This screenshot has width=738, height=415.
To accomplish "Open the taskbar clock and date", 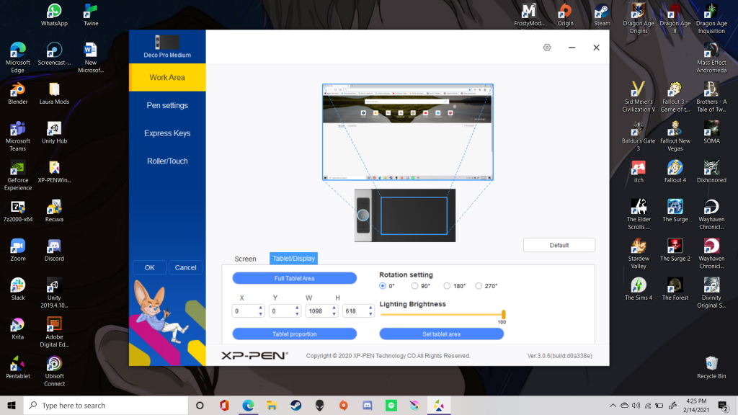I will tap(696, 405).
